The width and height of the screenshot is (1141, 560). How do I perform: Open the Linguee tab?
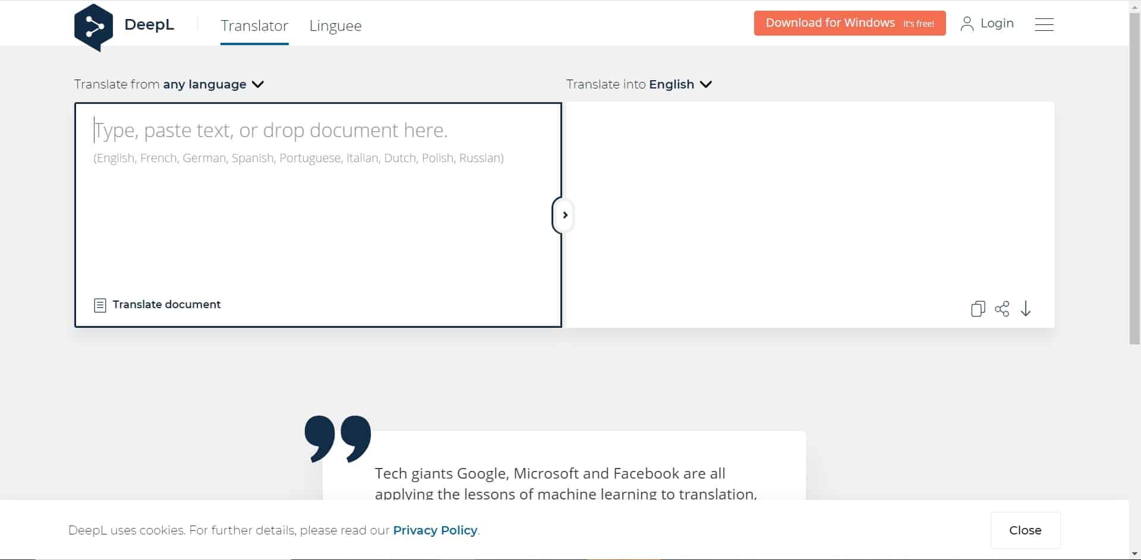click(335, 26)
